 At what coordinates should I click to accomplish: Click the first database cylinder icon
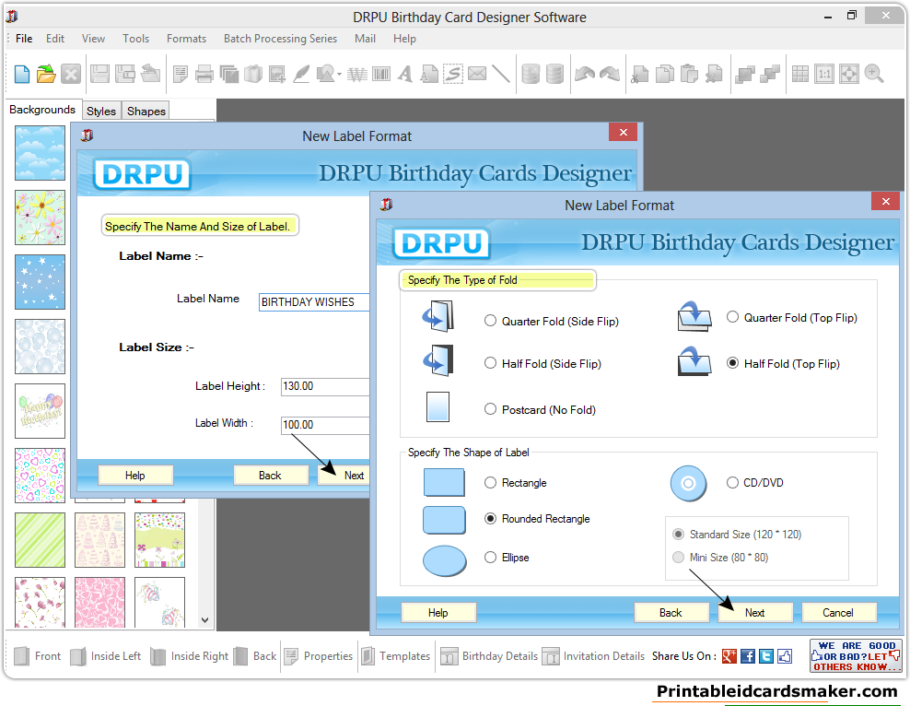[x=531, y=75]
